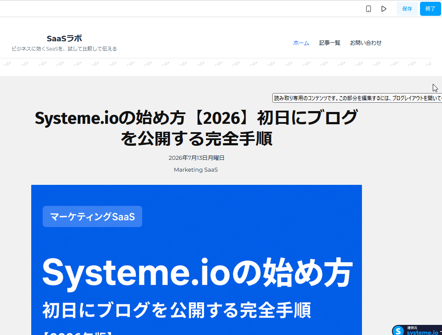Click the systeme.io provider badge

point(417,330)
